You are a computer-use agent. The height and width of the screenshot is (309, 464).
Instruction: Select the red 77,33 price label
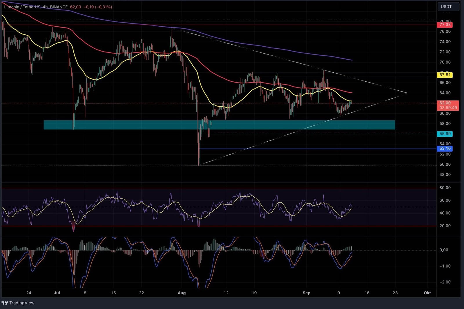click(x=445, y=25)
